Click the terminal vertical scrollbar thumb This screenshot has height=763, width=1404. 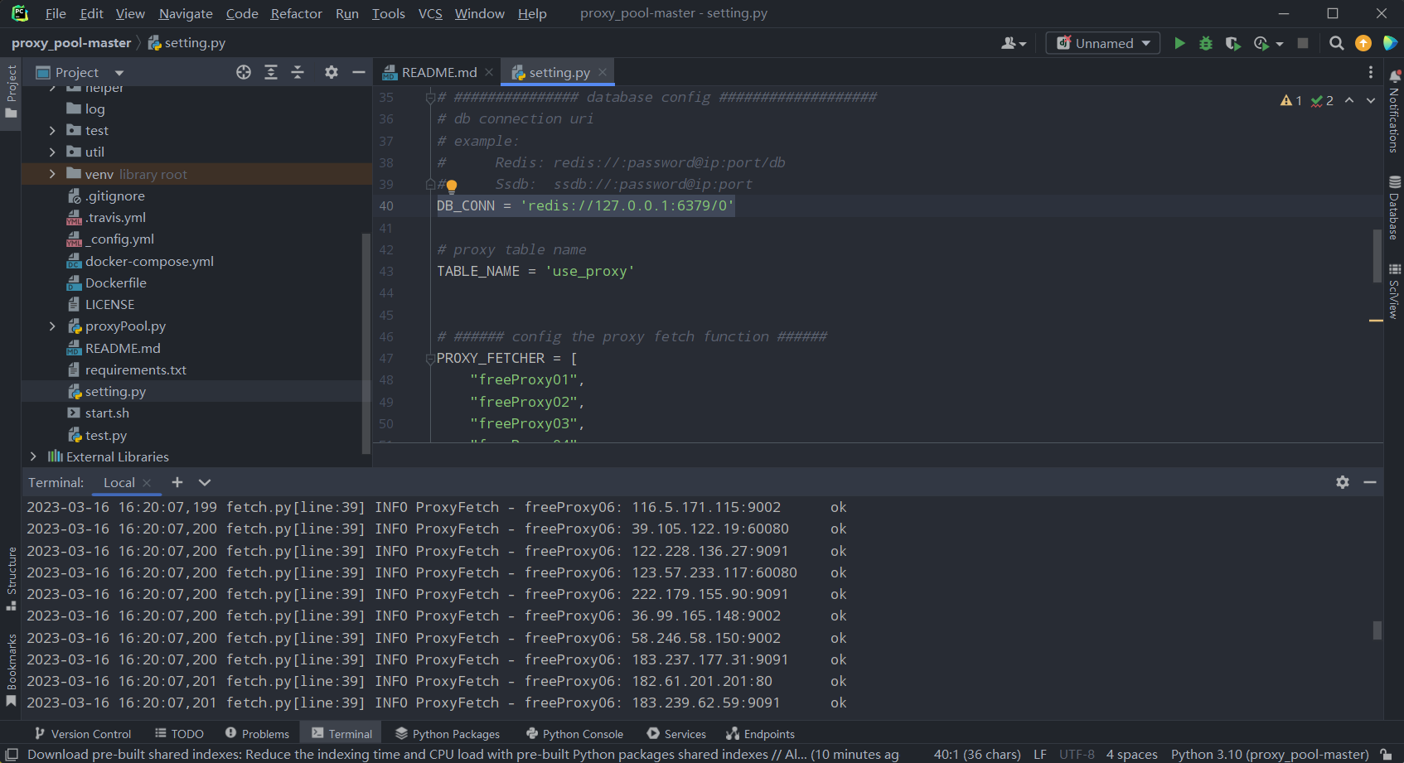tap(1377, 630)
